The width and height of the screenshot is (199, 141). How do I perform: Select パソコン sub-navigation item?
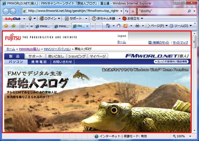[16, 62]
